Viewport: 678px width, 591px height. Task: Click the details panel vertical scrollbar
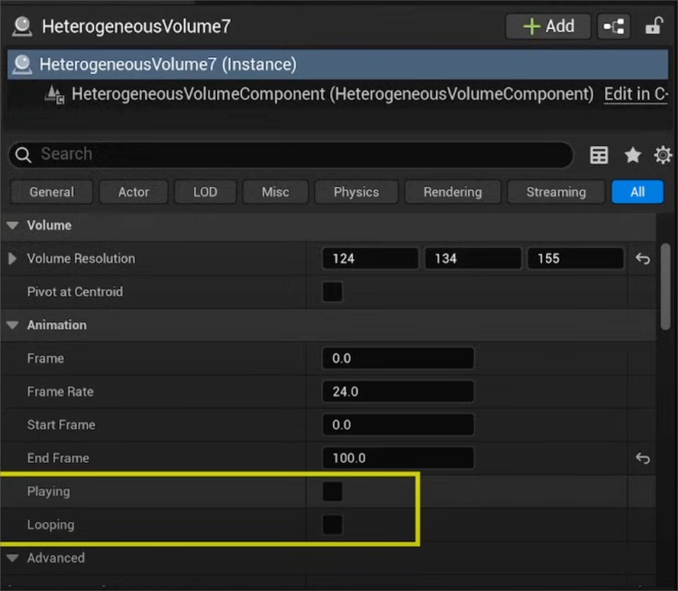[x=665, y=287]
